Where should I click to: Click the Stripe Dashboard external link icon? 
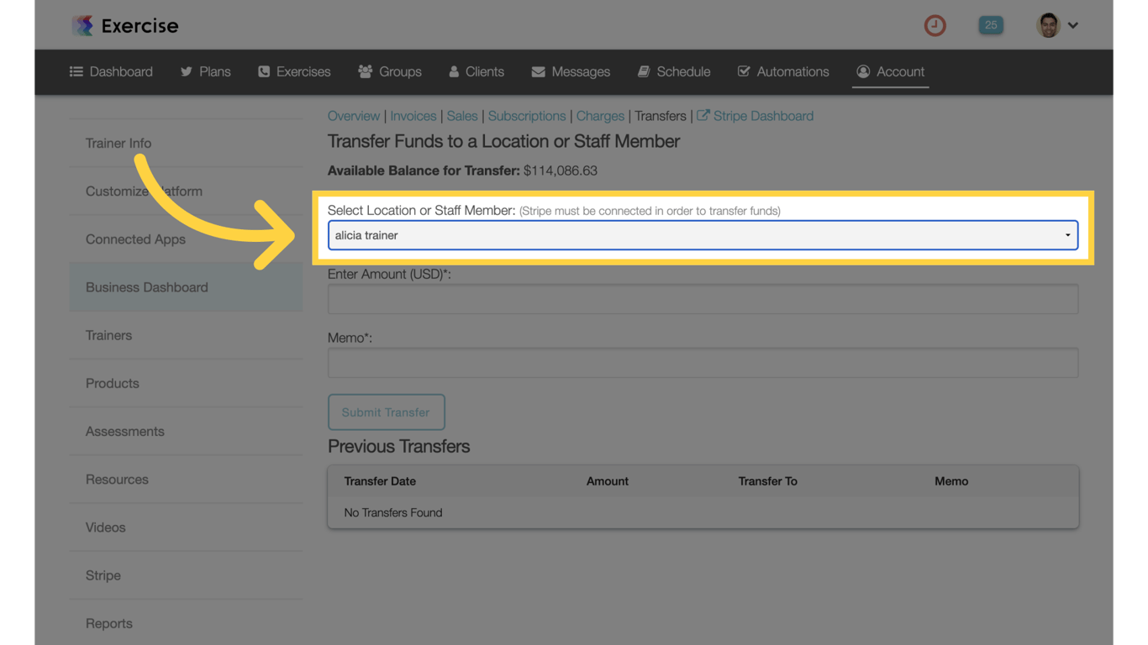[703, 116]
